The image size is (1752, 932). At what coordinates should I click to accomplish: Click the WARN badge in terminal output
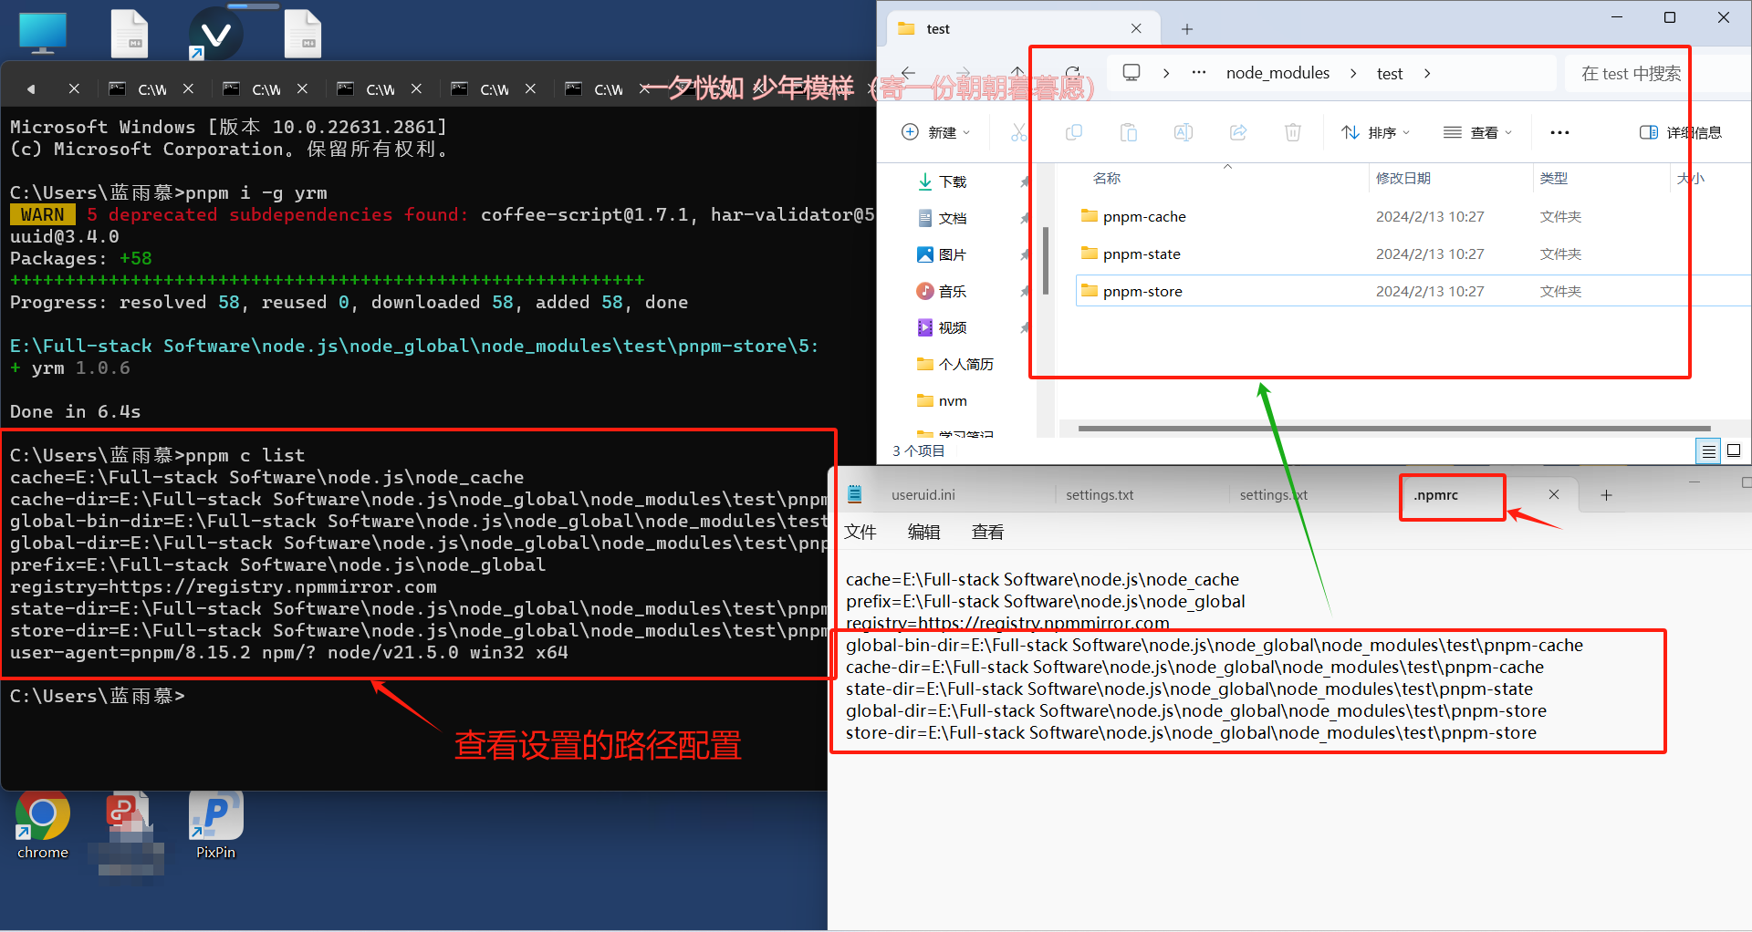[x=42, y=214]
